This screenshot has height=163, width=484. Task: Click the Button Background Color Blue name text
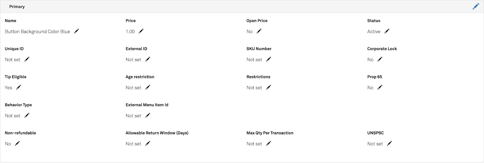(38, 31)
